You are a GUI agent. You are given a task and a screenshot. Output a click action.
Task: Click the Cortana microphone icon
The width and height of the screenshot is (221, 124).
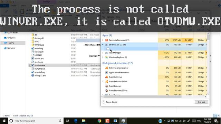pos(60,121)
